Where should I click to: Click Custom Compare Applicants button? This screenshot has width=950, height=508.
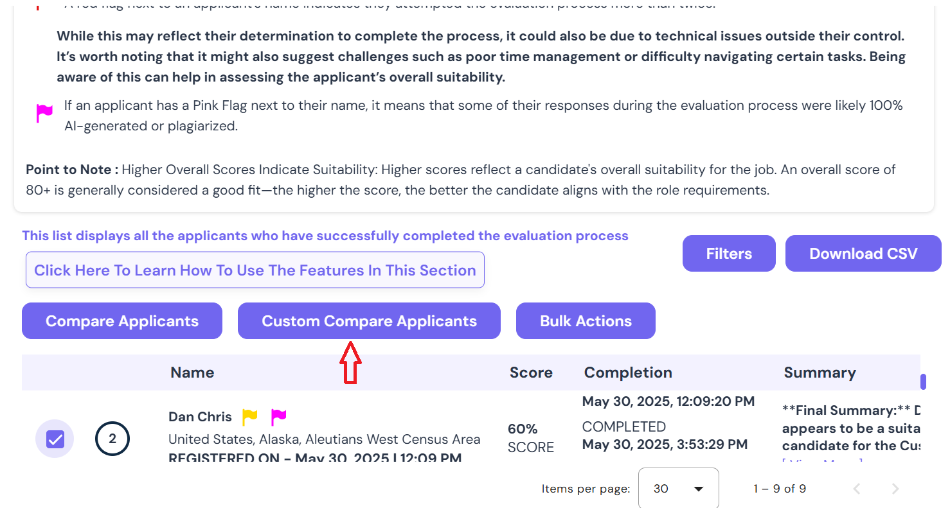[369, 321]
